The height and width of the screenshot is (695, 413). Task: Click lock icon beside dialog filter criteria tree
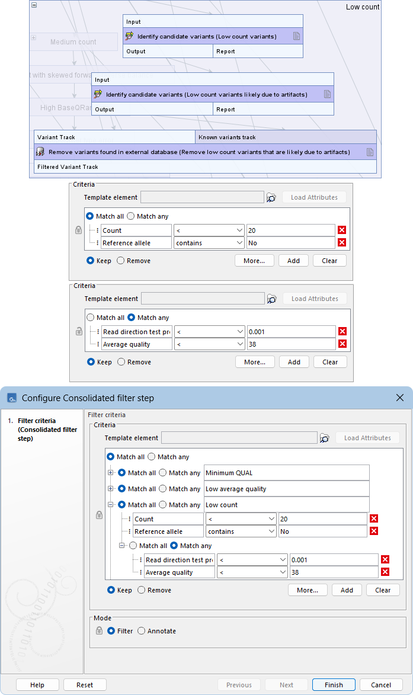(x=100, y=515)
